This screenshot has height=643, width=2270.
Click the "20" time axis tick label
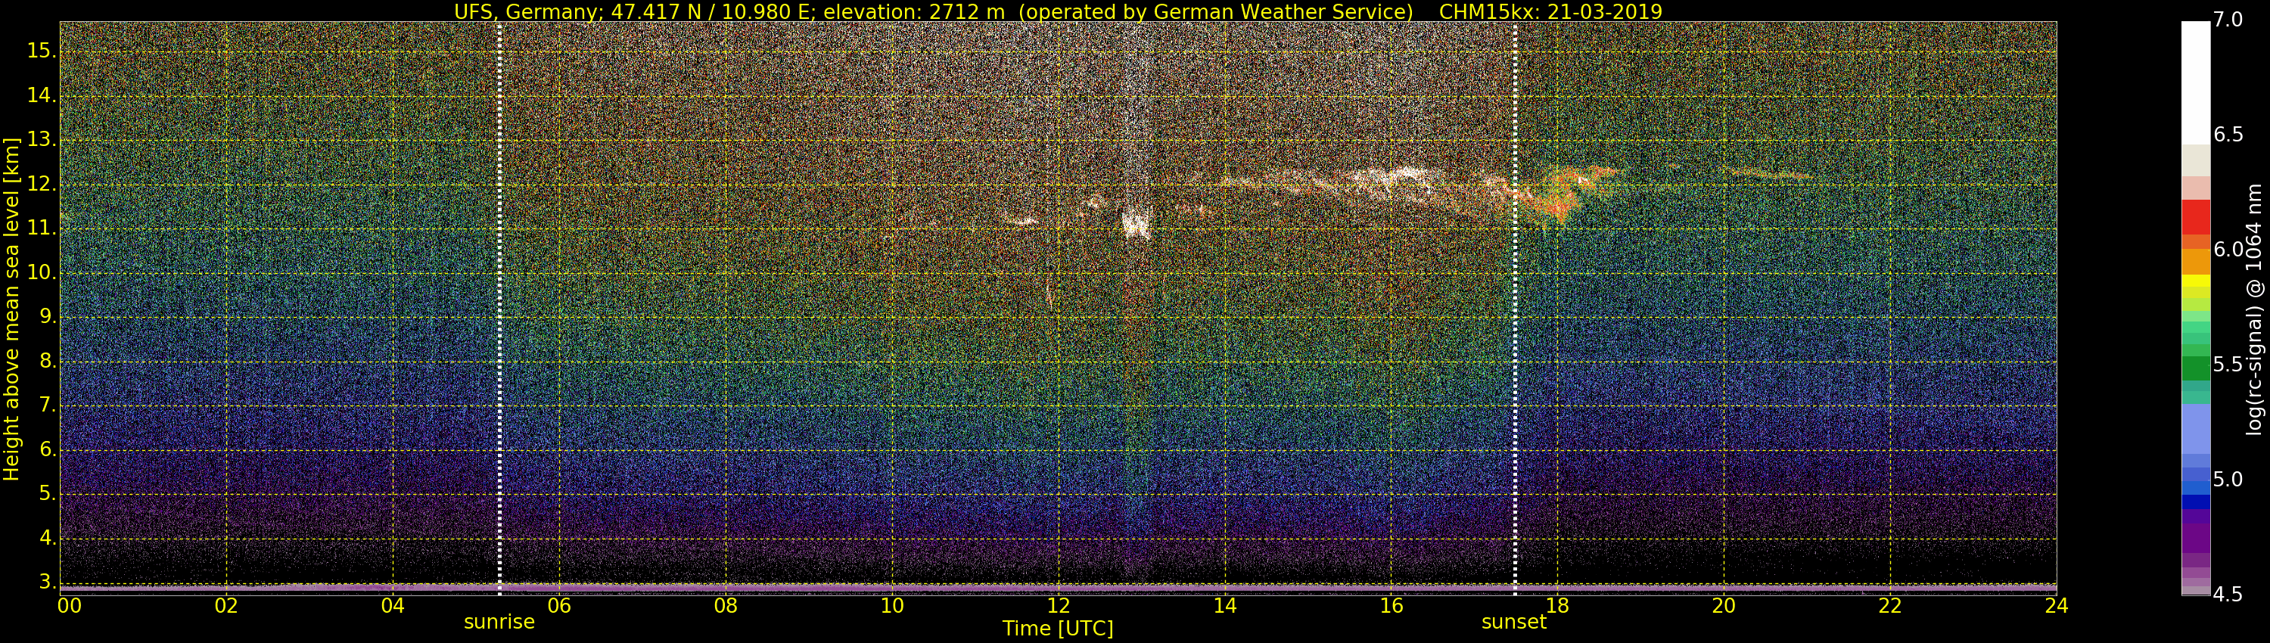(1724, 605)
